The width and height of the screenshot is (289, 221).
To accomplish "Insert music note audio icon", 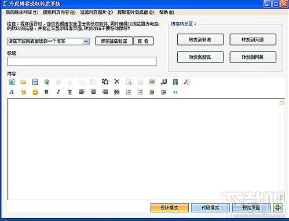I will point(163,82).
